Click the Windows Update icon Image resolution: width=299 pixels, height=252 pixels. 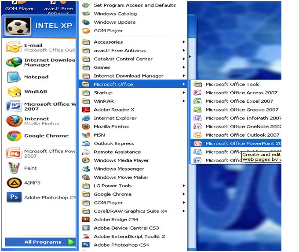click(86, 22)
